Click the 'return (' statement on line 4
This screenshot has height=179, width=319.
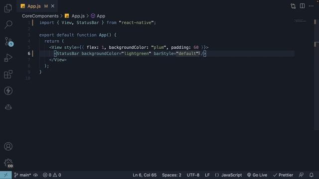tap(54, 41)
